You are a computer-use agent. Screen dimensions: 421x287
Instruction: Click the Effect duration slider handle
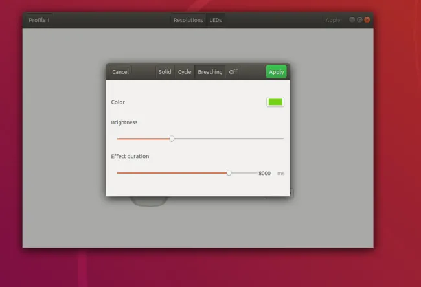coord(229,173)
